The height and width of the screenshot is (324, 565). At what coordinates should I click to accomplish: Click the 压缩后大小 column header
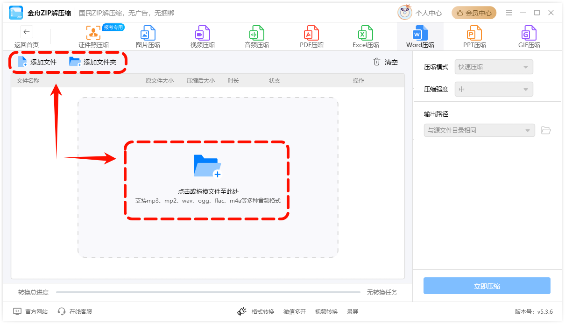(201, 81)
